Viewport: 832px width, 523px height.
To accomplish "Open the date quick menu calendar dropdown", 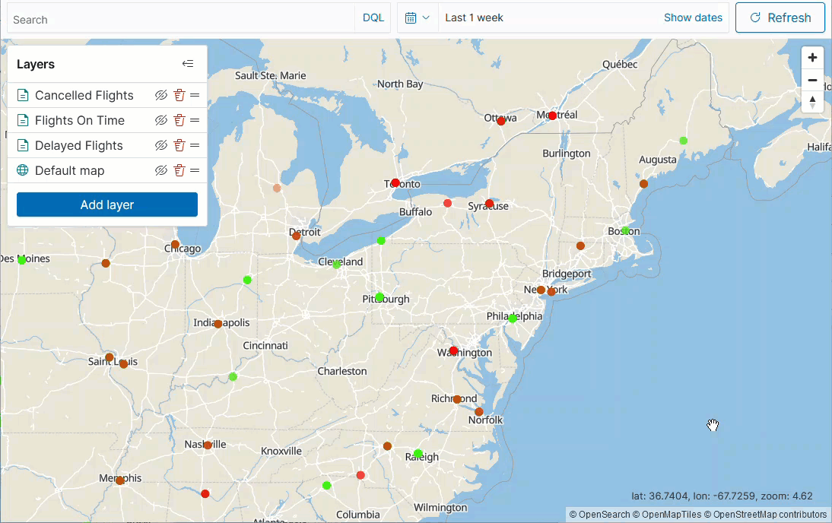I will coord(418,17).
